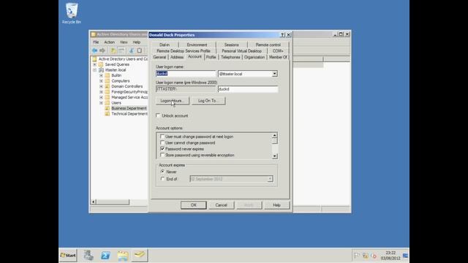Click the Start button
The width and height of the screenshot is (468, 263).
pos(68,256)
